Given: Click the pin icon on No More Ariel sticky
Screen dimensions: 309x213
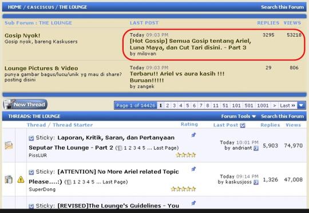Looking at the screenshot, I should coord(193,169).
